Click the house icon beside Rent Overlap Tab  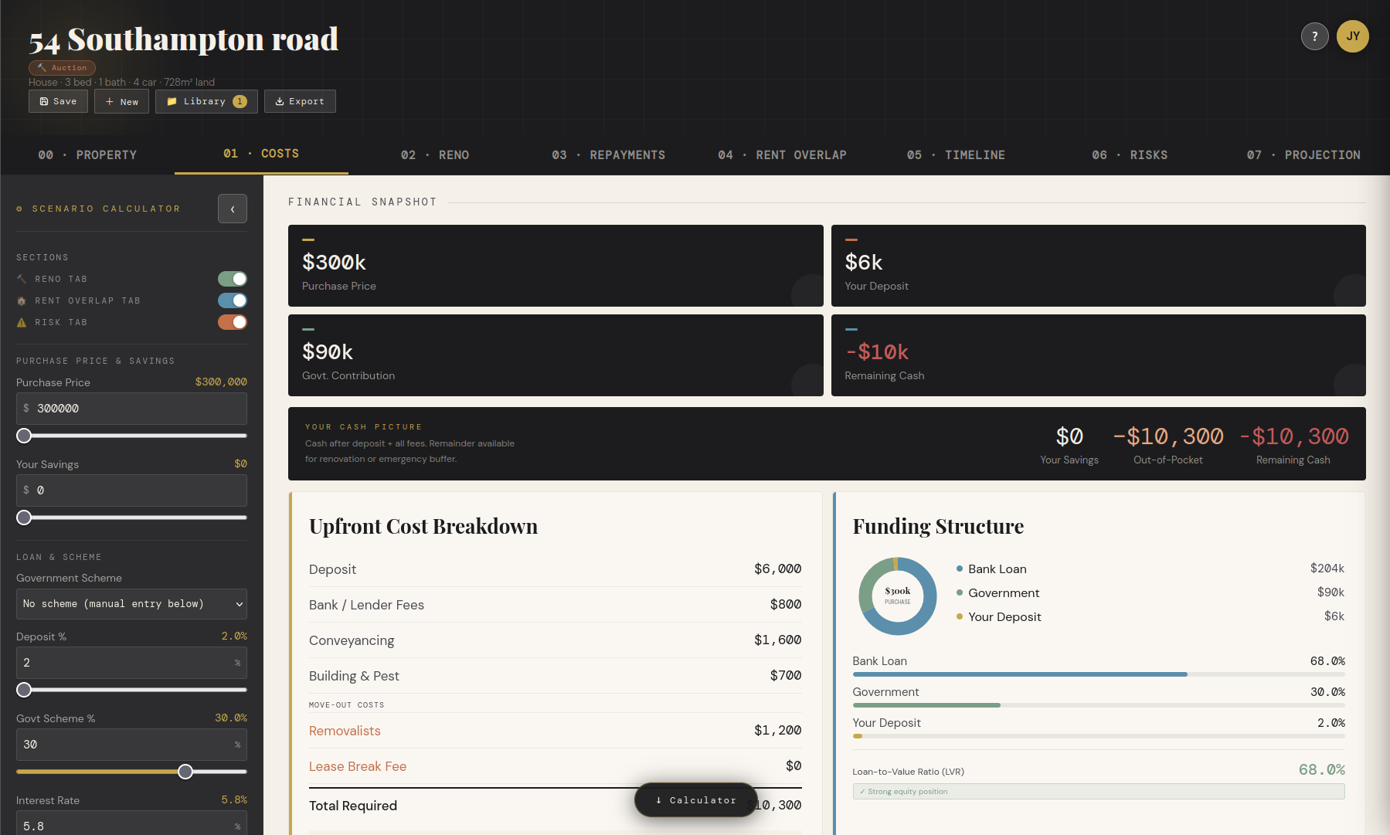(21, 300)
